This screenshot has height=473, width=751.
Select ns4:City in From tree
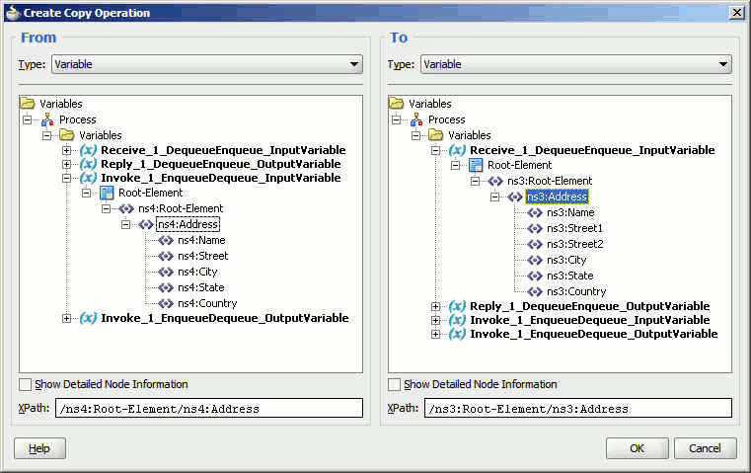197,272
